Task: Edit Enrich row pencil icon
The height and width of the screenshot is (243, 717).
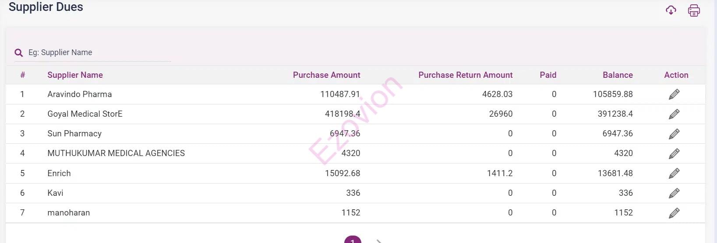Action: coord(674,174)
